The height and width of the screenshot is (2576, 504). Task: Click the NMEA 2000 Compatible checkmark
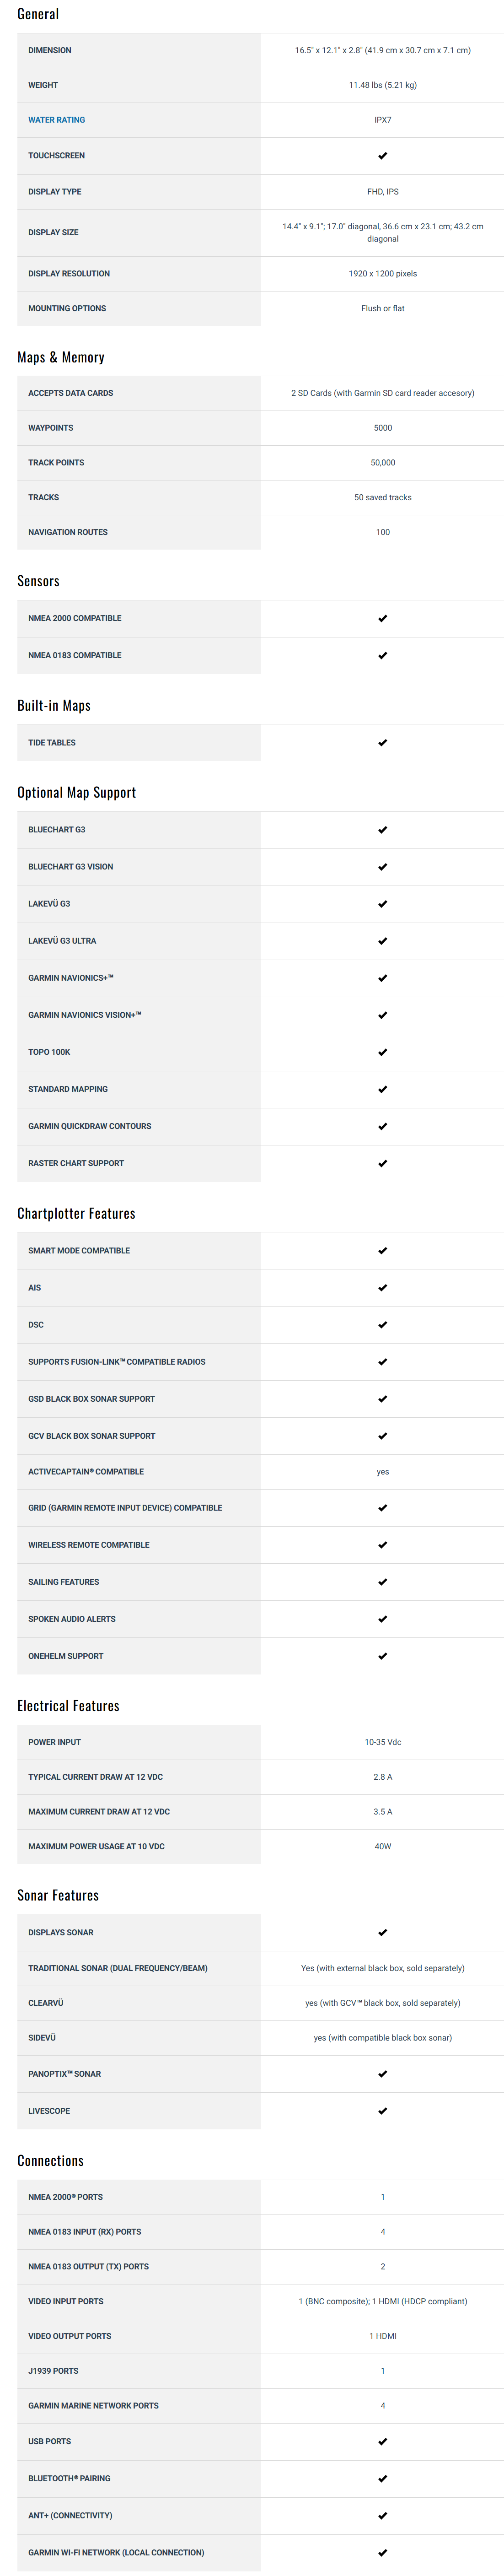tap(383, 619)
